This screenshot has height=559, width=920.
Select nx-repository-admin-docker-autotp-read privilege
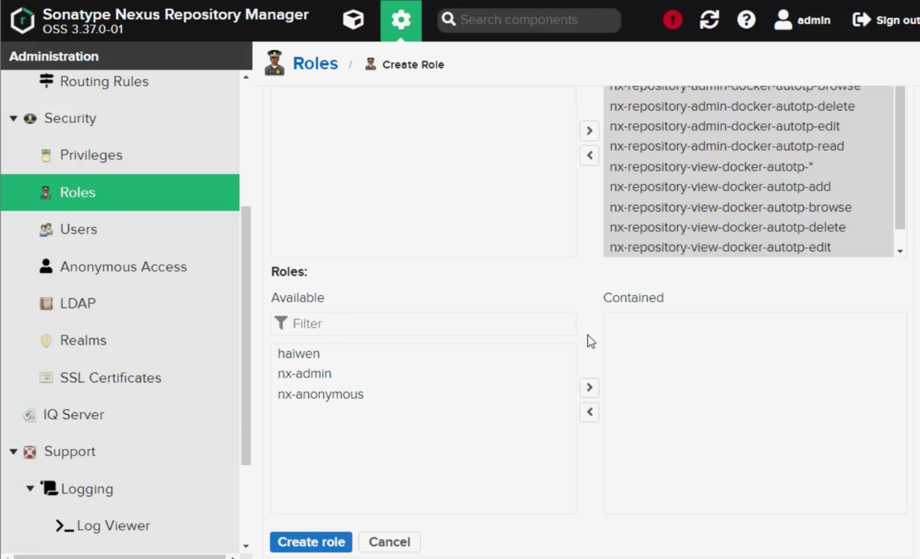coord(727,146)
